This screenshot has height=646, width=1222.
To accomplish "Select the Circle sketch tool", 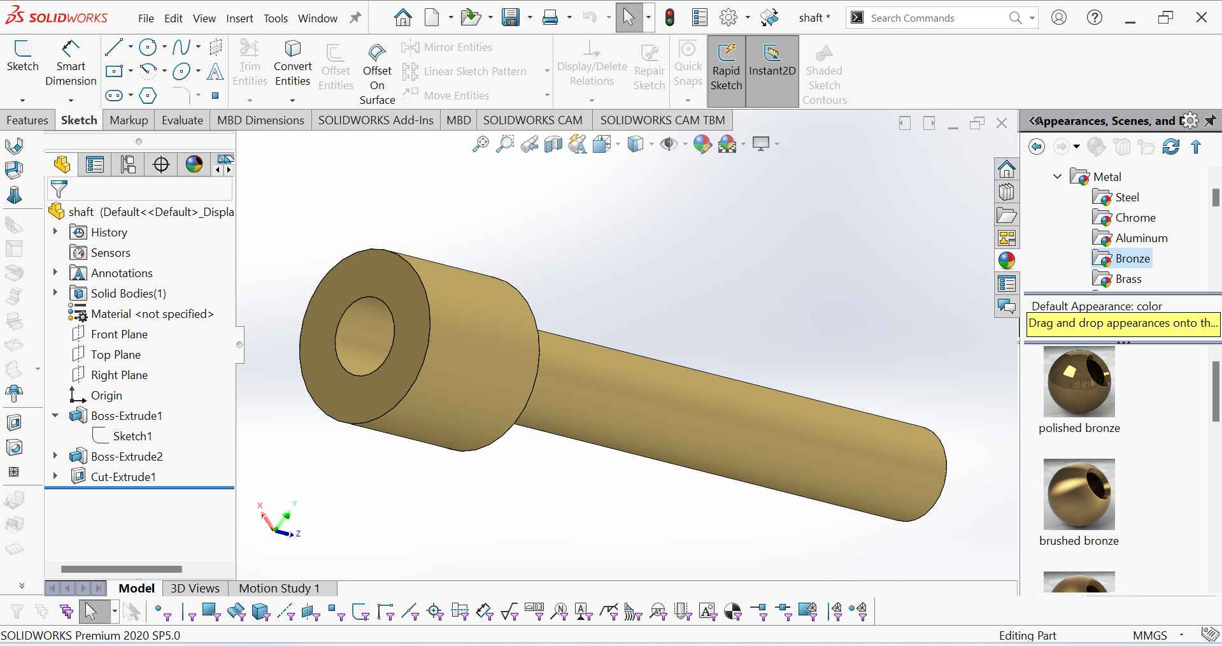I will point(148,47).
